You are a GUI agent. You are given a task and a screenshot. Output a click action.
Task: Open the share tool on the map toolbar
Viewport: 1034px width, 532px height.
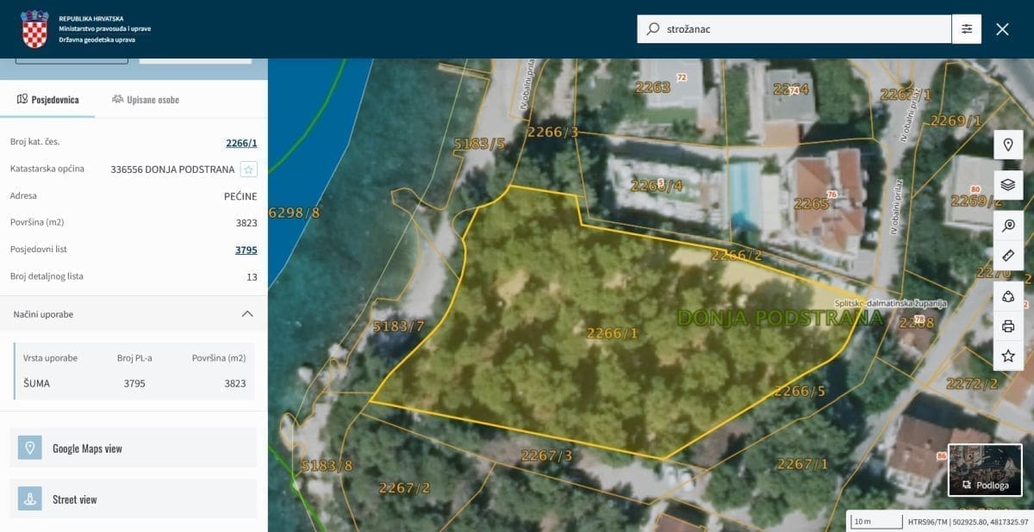(x=1008, y=297)
